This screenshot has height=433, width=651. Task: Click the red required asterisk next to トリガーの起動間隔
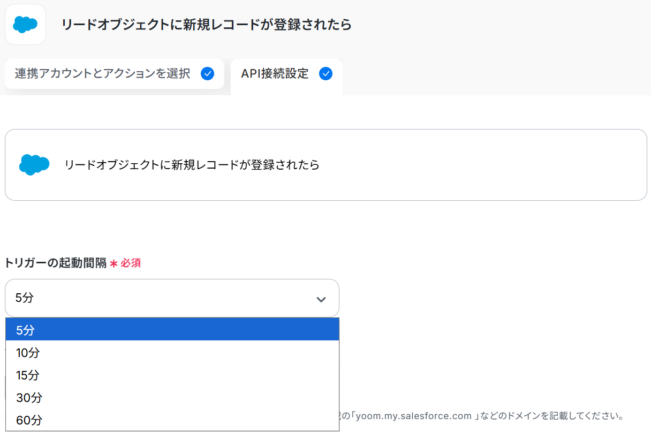113,263
